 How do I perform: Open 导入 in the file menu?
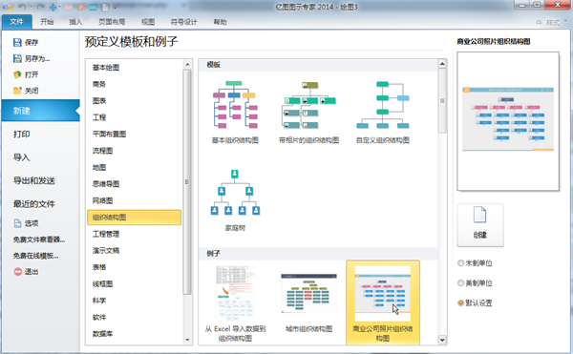[x=22, y=157]
